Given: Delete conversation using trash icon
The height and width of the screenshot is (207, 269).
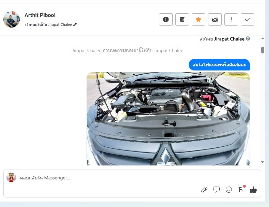Looking at the screenshot, I should tap(182, 19).
